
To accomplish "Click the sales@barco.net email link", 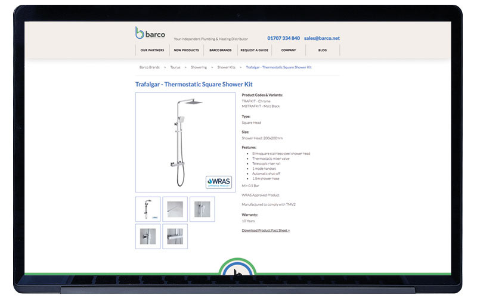I will tap(322, 38).
